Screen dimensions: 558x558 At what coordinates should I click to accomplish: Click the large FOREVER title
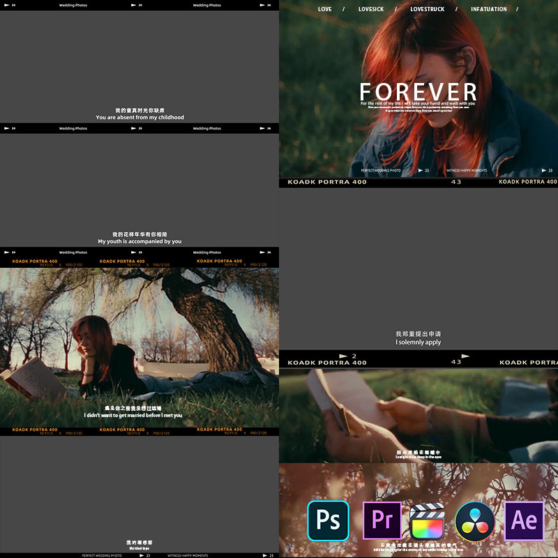coord(418,92)
